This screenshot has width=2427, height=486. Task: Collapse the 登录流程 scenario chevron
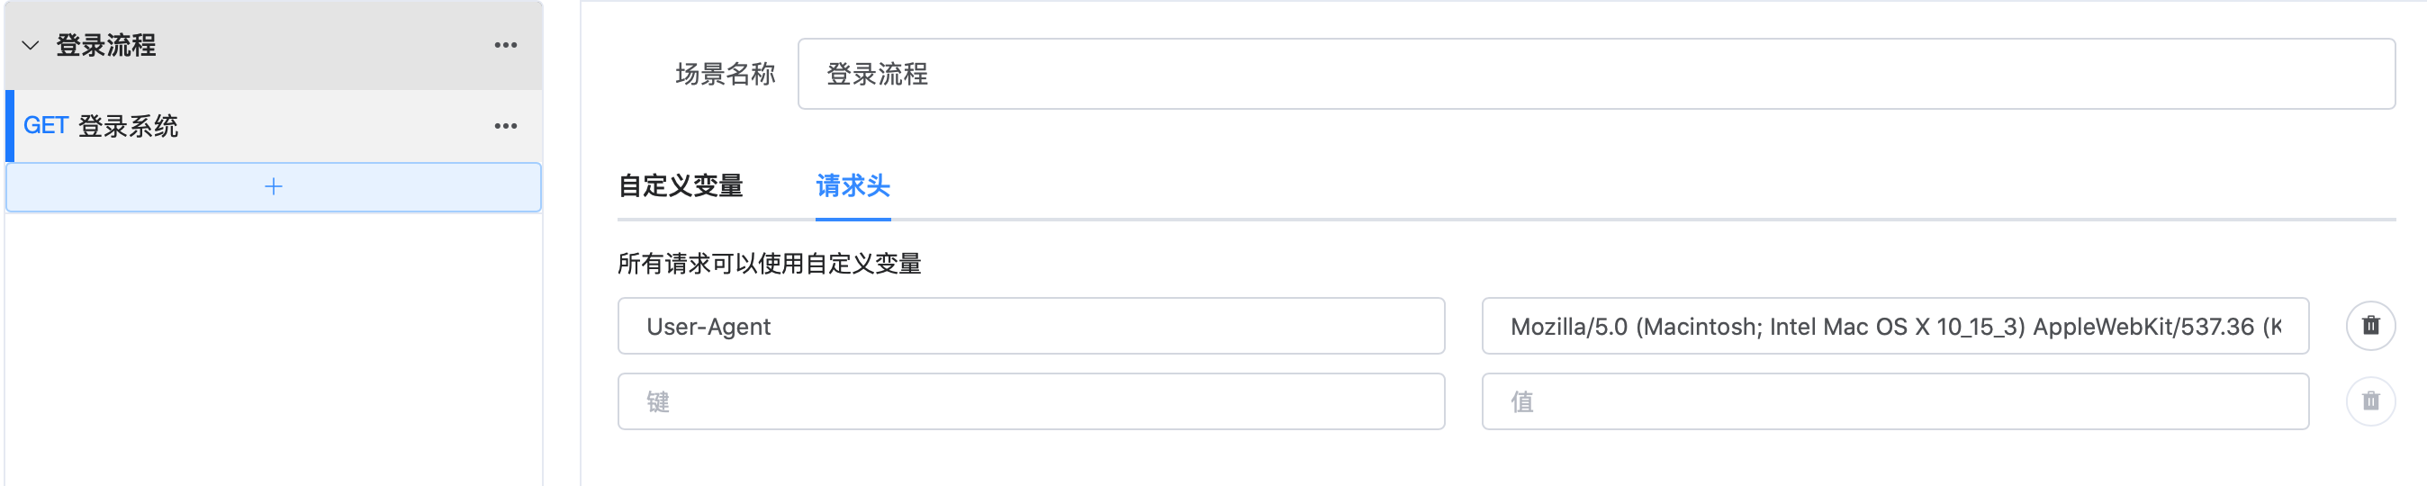(x=30, y=45)
